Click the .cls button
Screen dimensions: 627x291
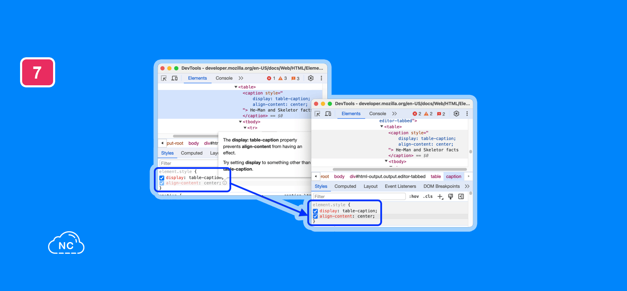428,197
